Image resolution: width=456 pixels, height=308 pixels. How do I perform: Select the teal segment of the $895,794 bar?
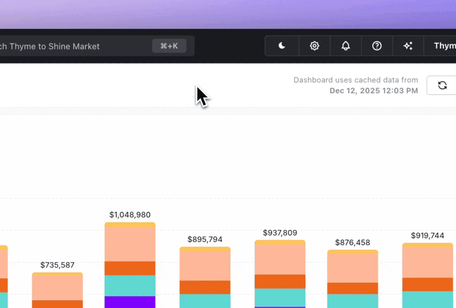point(205,301)
